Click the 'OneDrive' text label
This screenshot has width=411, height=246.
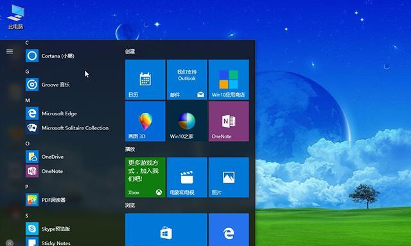tap(53, 157)
